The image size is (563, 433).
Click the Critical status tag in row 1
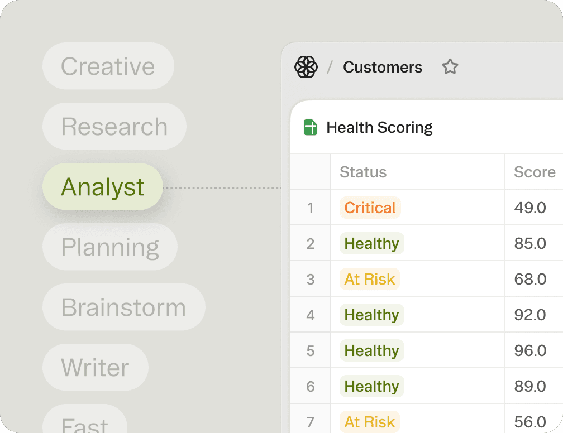point(370,208)
